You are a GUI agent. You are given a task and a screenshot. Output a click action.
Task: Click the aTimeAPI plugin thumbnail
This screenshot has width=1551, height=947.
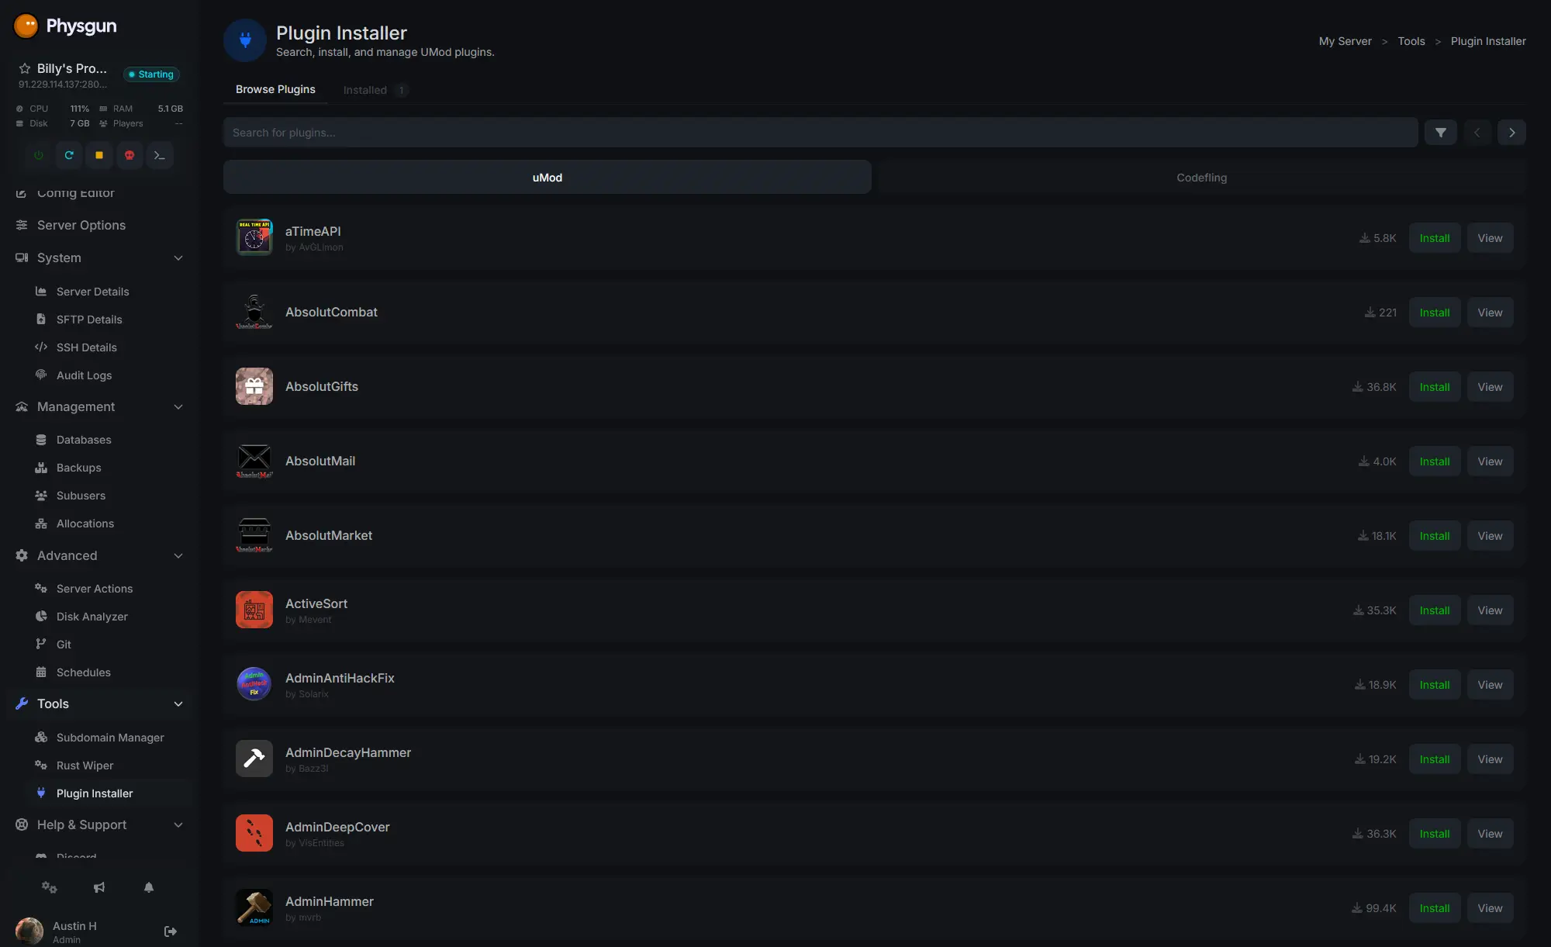[x=254, y=237]
